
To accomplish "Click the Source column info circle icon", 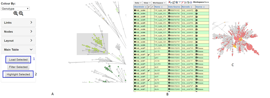I will 204,7.
